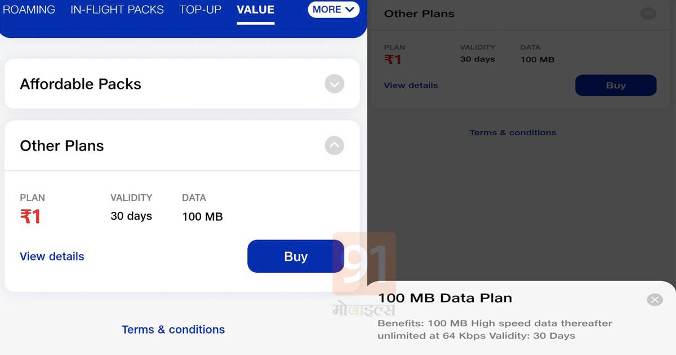Viewport: 676px width, 355px height.
Task: Click the X icon on the data plan sheet
Action: 655,299
